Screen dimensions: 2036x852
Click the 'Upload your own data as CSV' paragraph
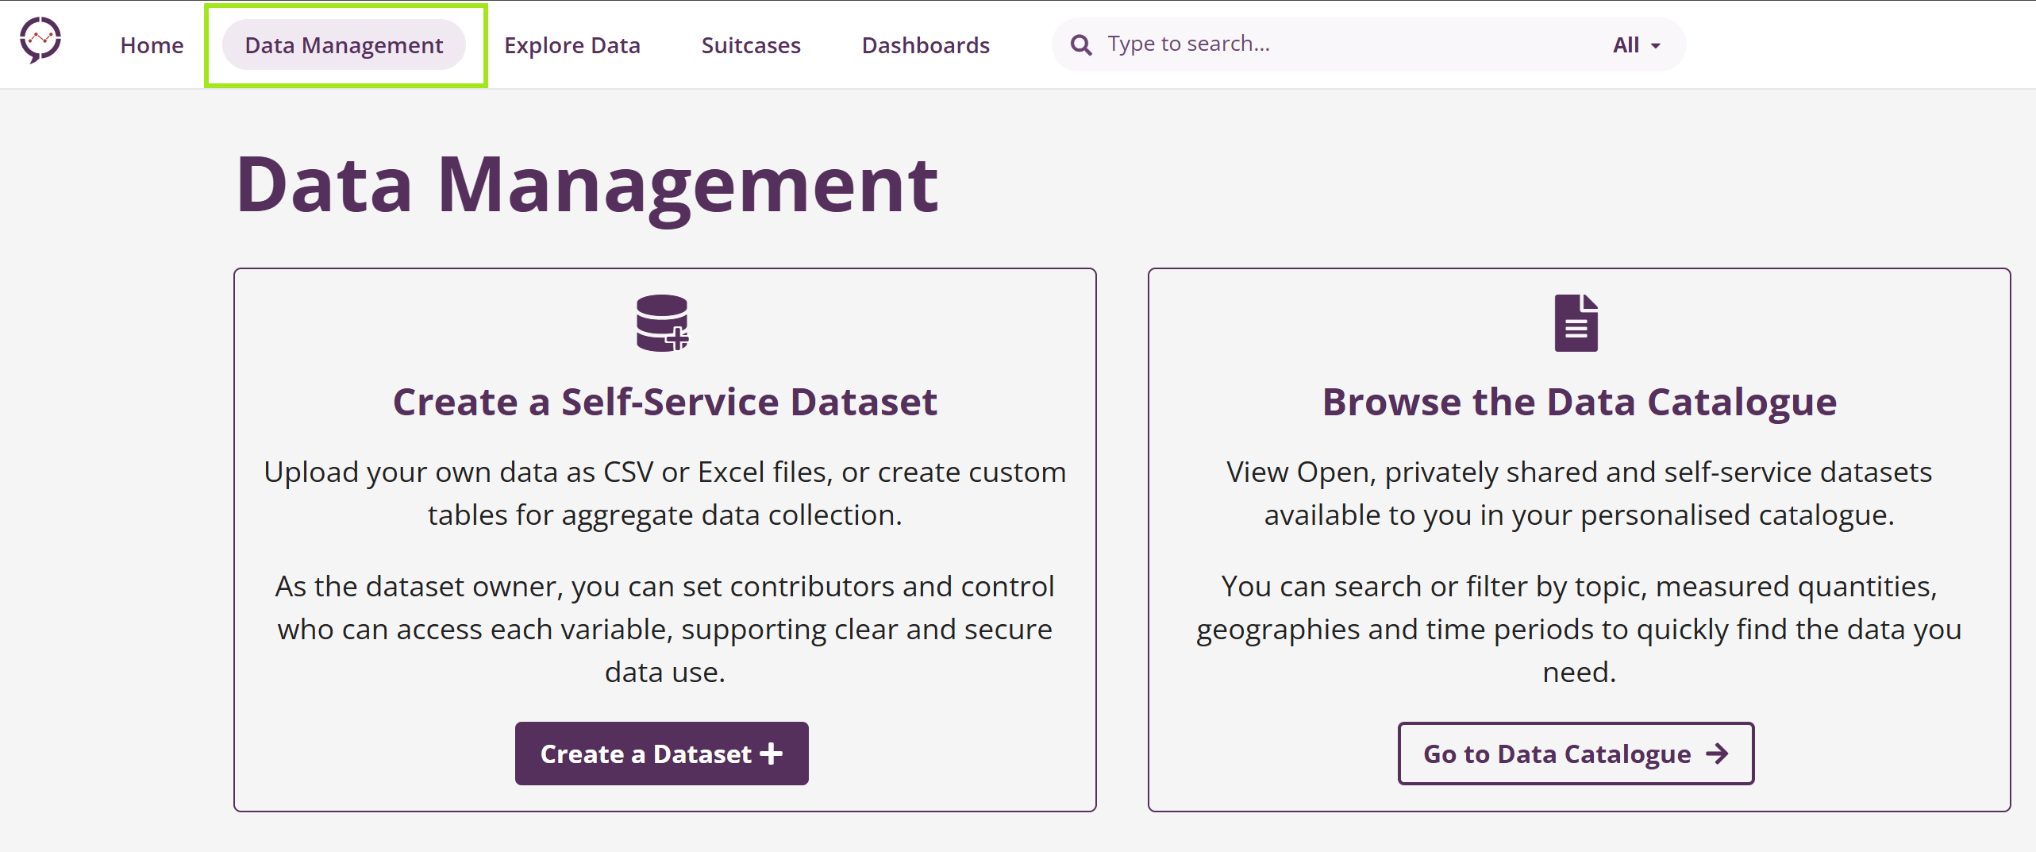coord(664,493)
